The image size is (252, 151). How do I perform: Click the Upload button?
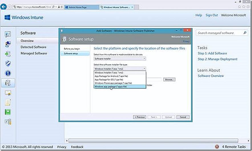coord(168,117)
